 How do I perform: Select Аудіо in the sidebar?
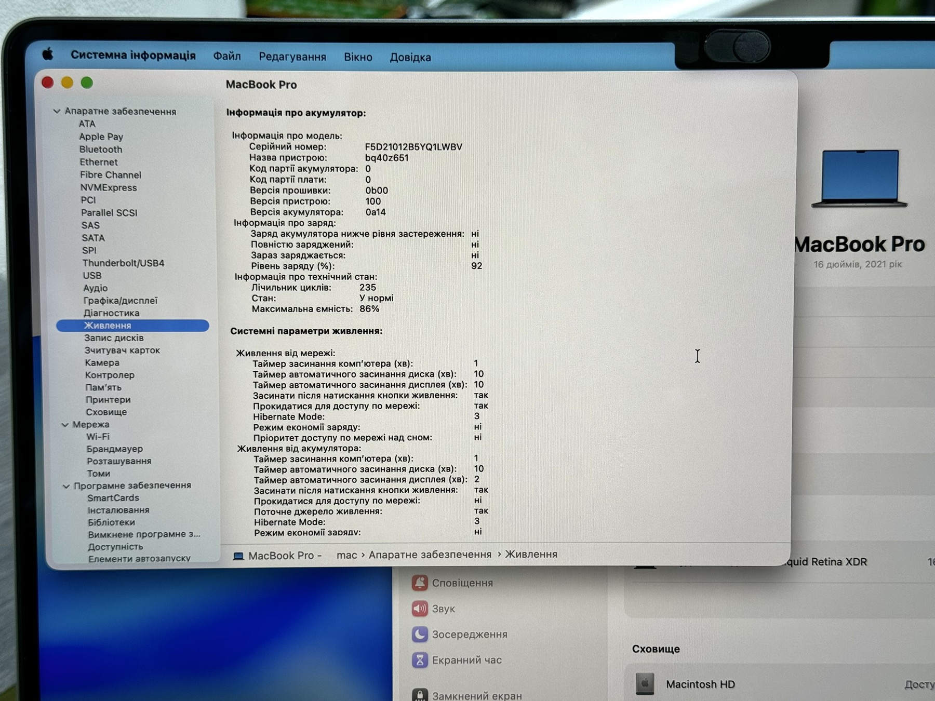pyautogui.click(x=96, y=288)
